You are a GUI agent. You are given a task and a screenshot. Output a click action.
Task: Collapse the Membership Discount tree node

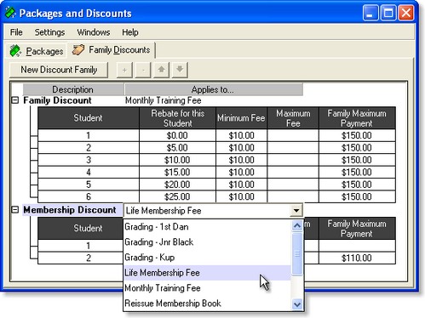pyautogui.click(x=15, y=210)
